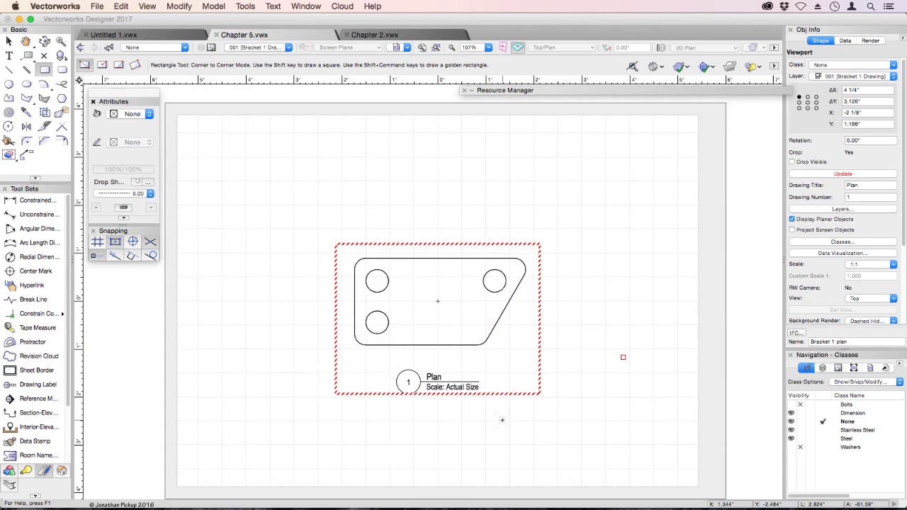Select the Rectangle tool
Viewport: 907px width, 510px height.
point(45,69)
